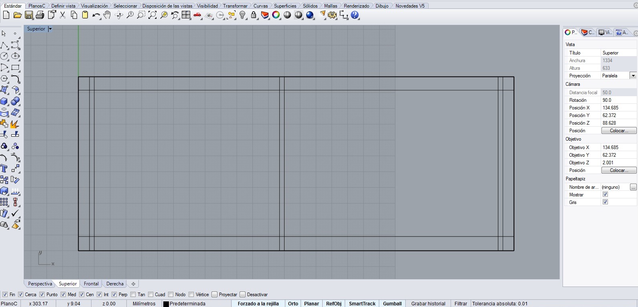Toggle the Punto object snap checkbox
Screen dimensions: 638x307
[42, 295]
